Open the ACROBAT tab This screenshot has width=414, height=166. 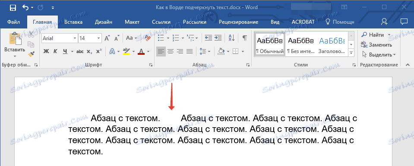[x=303, y=22]
